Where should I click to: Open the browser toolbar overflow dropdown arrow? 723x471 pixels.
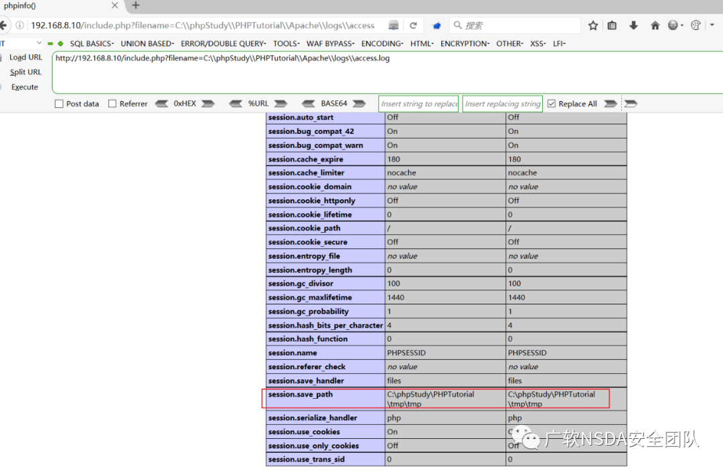coord(712,25)
